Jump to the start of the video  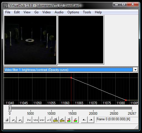pyautogui.click(x=29, y=120)
